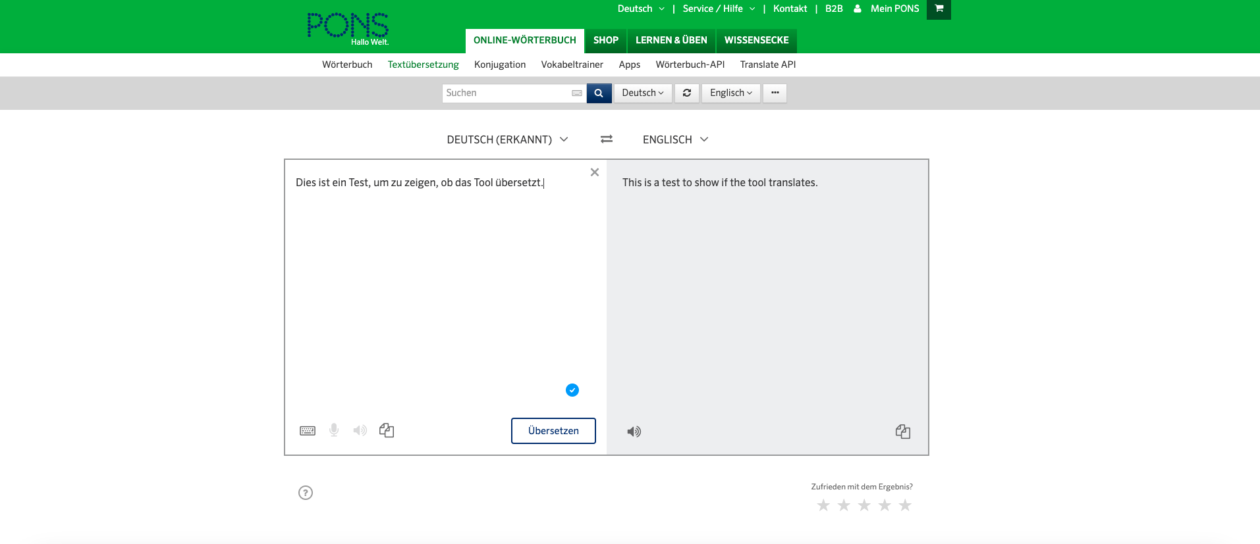Play source text audio speaker
1260x544 pixels.
click(360, 431)
